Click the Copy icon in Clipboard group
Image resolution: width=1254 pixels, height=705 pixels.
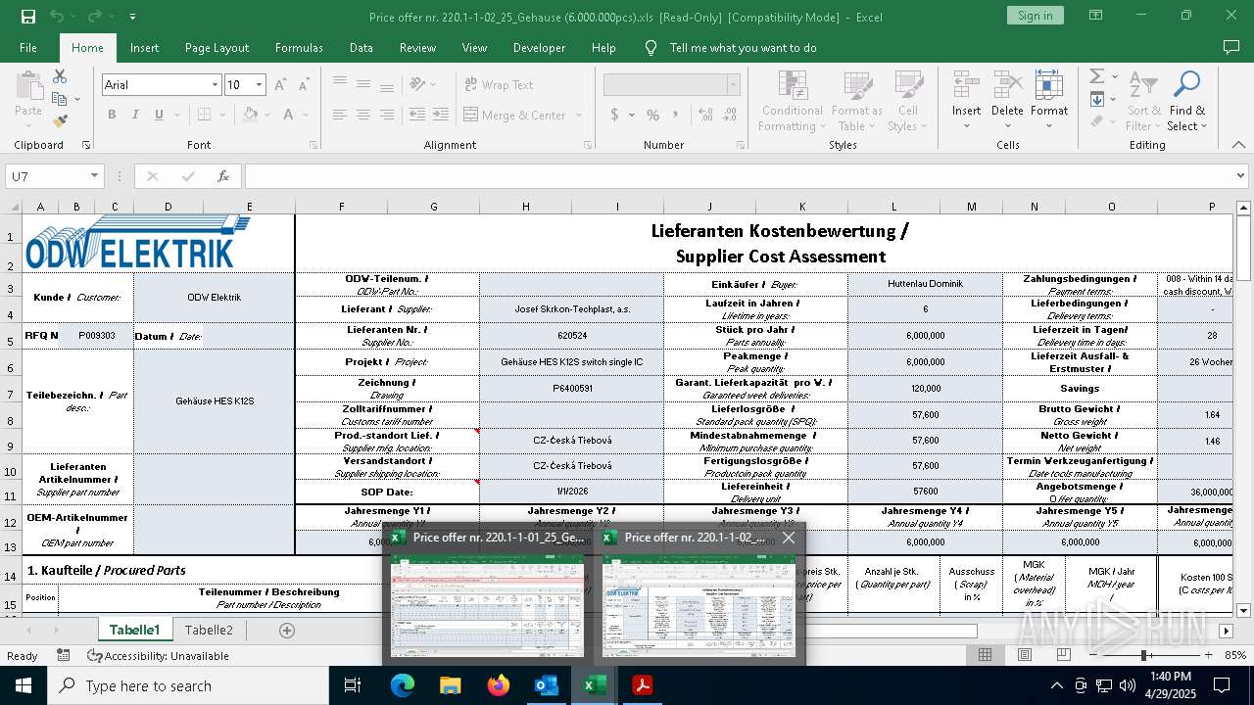60,99
